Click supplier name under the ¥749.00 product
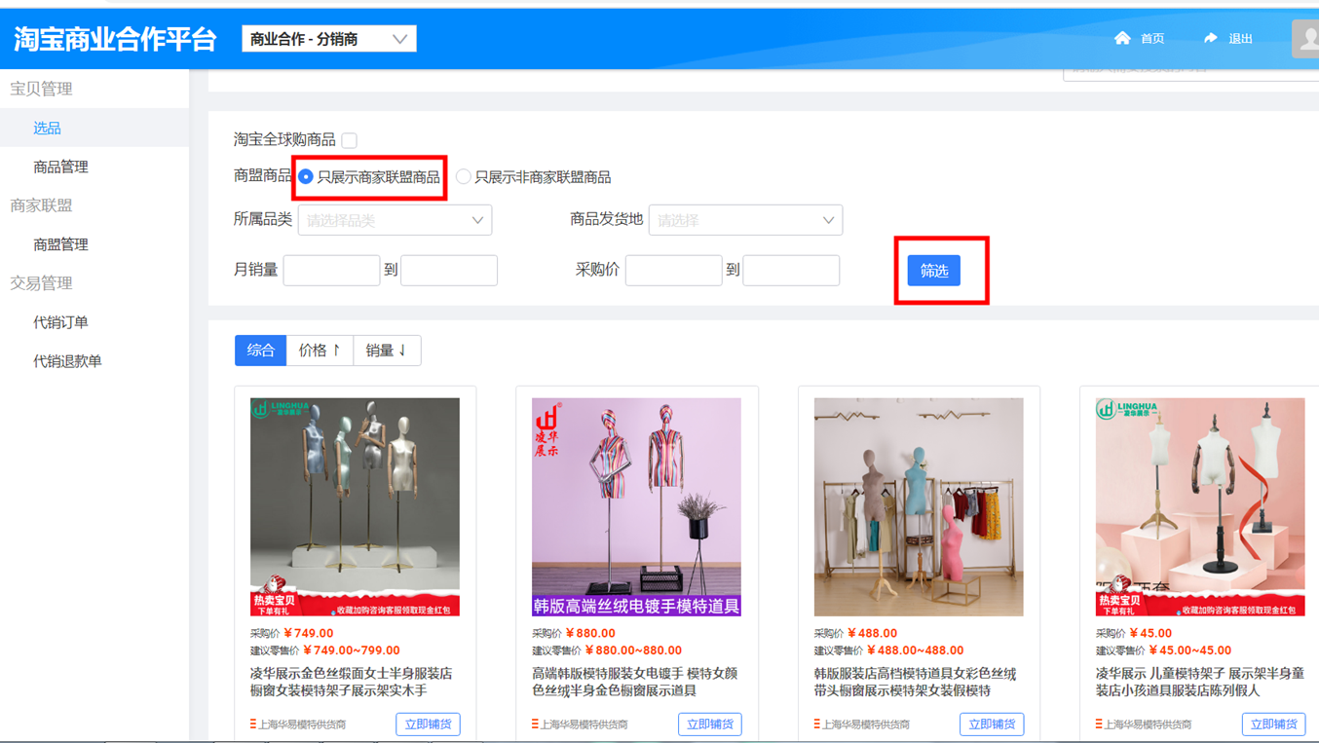Viewport: 1319px width, 743px height. tap(302, 724)
